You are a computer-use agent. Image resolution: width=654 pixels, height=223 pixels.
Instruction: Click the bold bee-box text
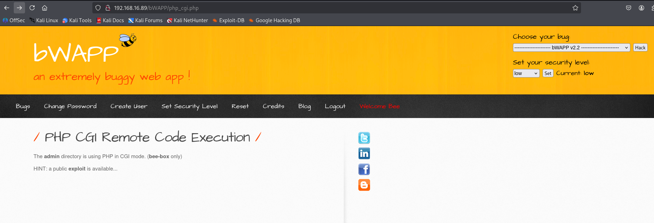click(159, 156)
